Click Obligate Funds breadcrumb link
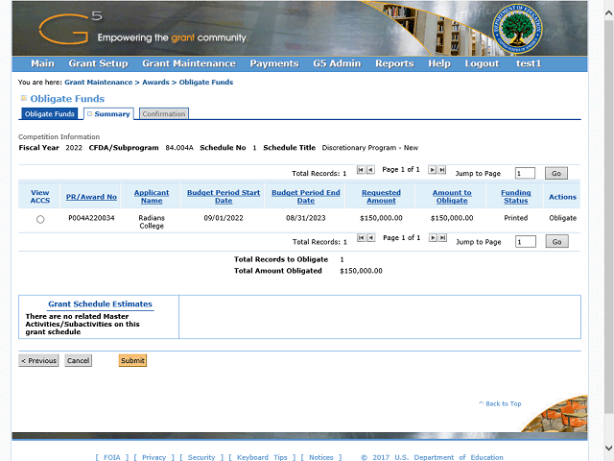Viewport: 614px width, 461px height. [x=206, y=83]
